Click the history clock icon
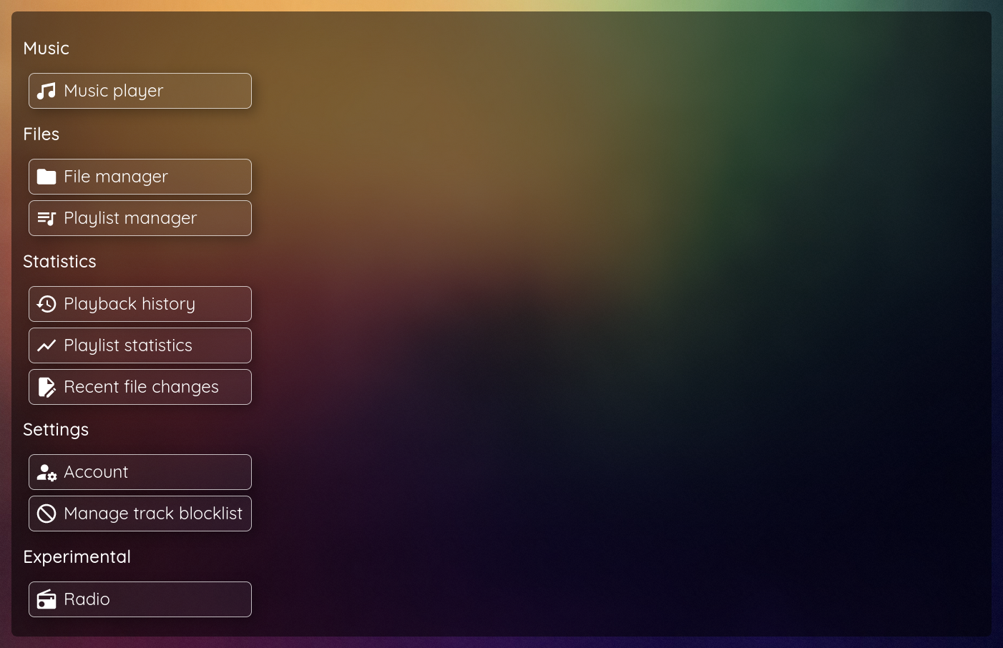Screen dimensions: 1003x648 (47, 304)
